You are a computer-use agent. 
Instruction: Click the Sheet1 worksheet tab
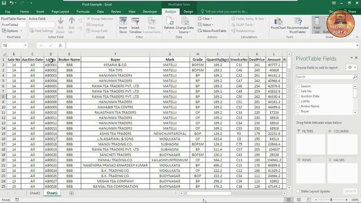click(x=52, y=193)
